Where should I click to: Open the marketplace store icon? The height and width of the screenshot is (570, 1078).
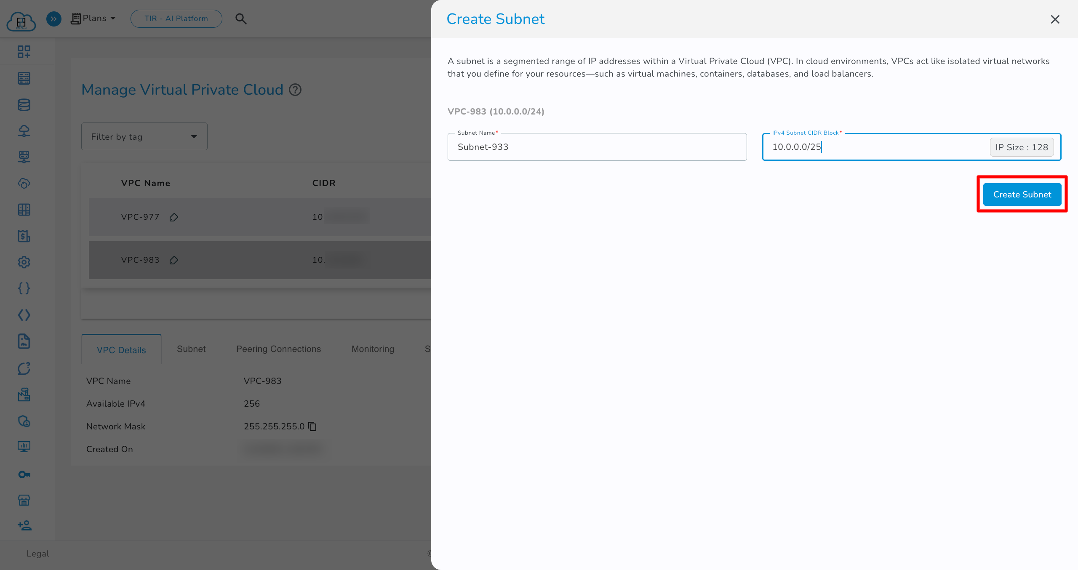[x=24, y=500]
